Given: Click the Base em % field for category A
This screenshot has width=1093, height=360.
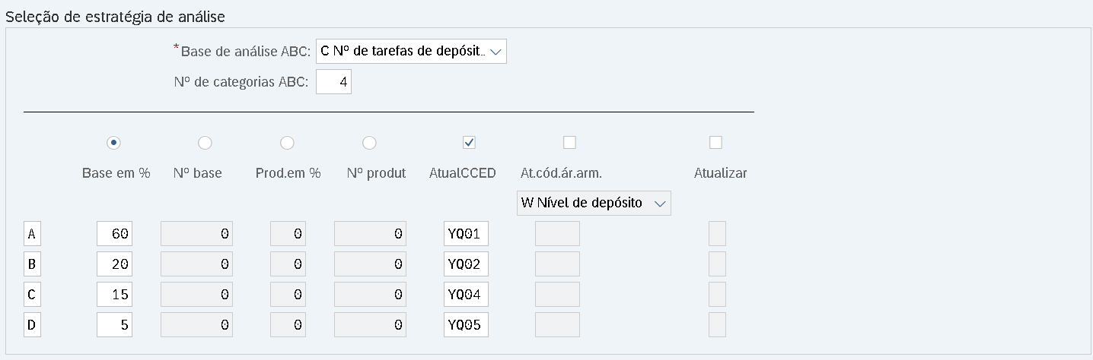Looking at the screenshot, I should [x=115, y=234].
